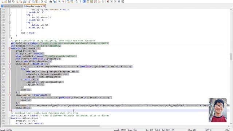233x131 pixels.
Task: Open the Find dialog via the binoculars icon
Action: [x=51, y=1]
